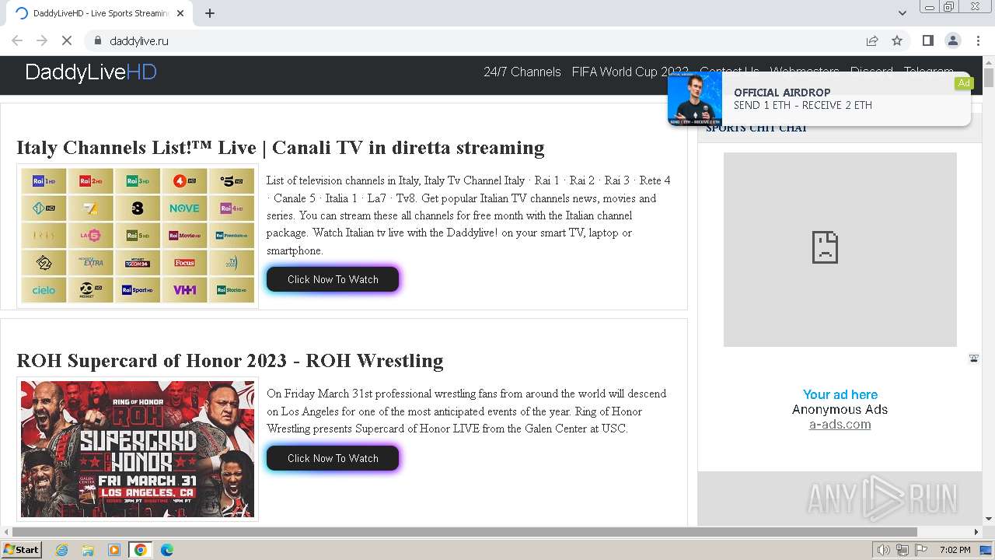Open the airdrop ad thumbnail image

click(695, 99)
